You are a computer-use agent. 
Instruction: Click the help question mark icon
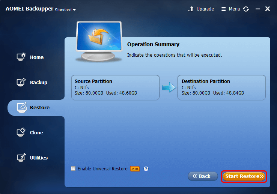(x=146, y=169)
